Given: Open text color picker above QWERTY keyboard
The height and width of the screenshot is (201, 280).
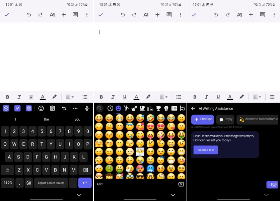Looking at the screenshot, I should tap(43, 97).
